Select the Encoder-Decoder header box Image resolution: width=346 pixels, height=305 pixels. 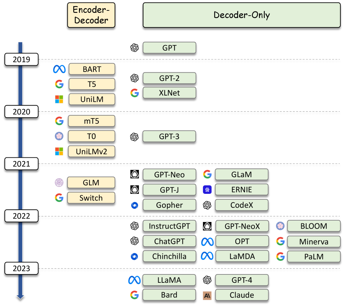tap(91, 15)
